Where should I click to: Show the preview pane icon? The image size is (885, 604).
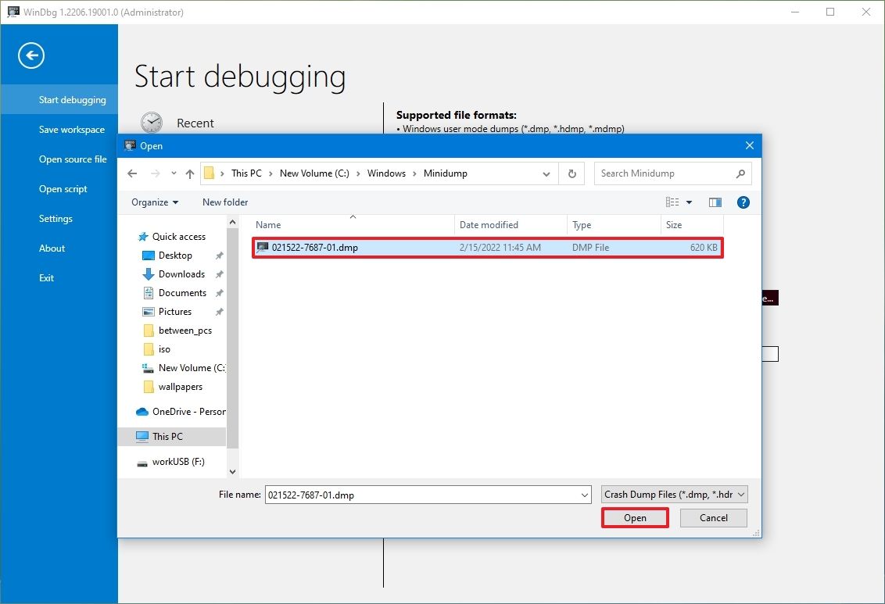pyautogui.click(x=714, y=202)
